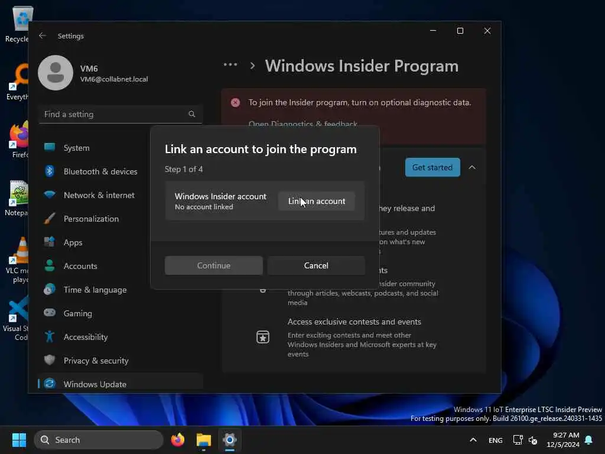Open Accounts settings
This screenshot has height=454, width=605.
point(121,266)
